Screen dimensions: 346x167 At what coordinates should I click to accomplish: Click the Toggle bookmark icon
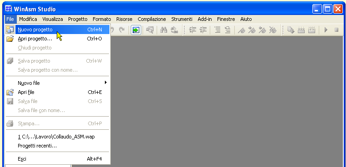pos(242,30)
